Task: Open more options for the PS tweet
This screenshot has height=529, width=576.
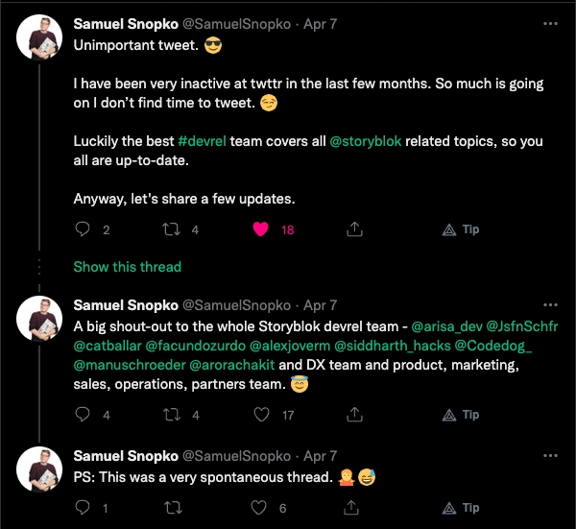Action: pyautogui.click(x=549, y=456)
